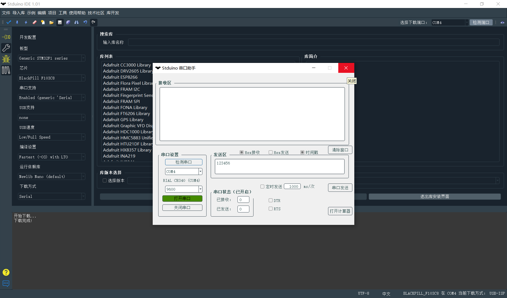Click the 输入库名称 search field
The height and width of the screenshot is (298, 507).
[x=314, y=42]
